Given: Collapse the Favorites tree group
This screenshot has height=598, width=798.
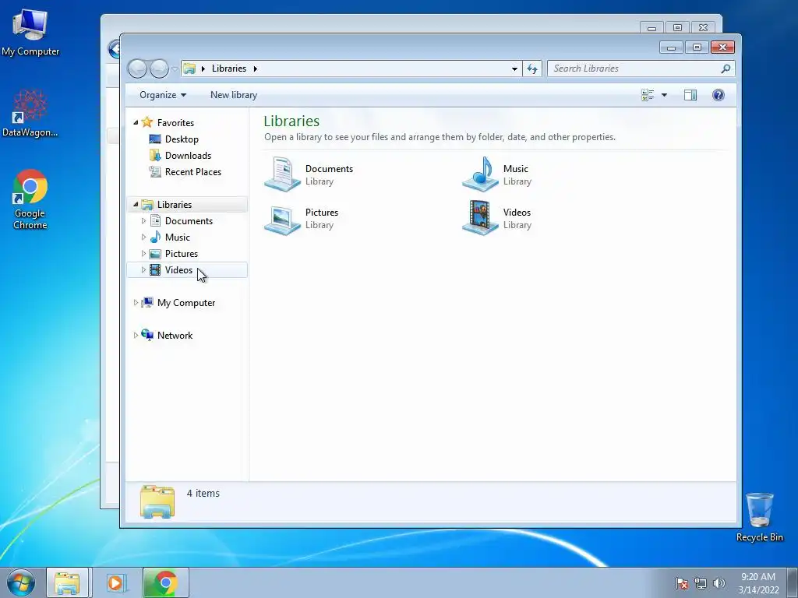Looking at the screenshot, I should [136, 122].
